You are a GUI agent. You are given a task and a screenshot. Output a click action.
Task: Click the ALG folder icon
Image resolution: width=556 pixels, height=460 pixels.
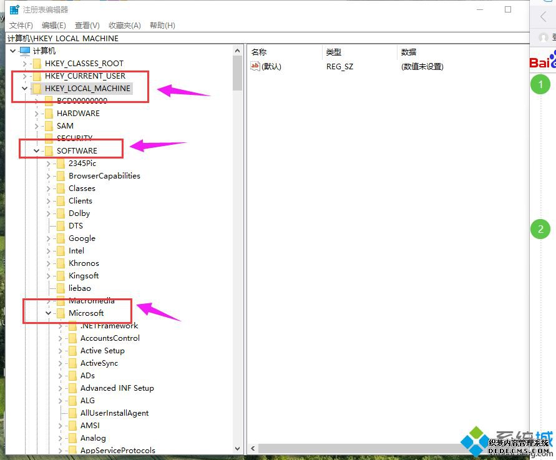click(72, 401)
